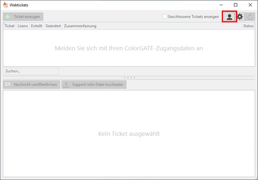Sort by the Status column header
This screenshot has width=258, height=180.
point(248,26)
